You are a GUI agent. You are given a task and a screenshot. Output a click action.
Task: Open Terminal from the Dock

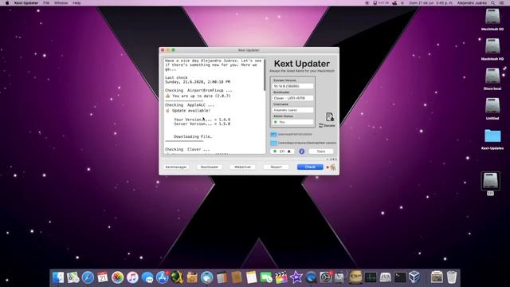pyautogui.click(x=400, y=277)
